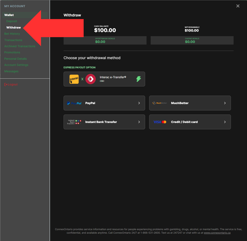The width and height of the screenshot is (247, 241).
Task: Click the PayPal logo
Action: tap(74, 103)
